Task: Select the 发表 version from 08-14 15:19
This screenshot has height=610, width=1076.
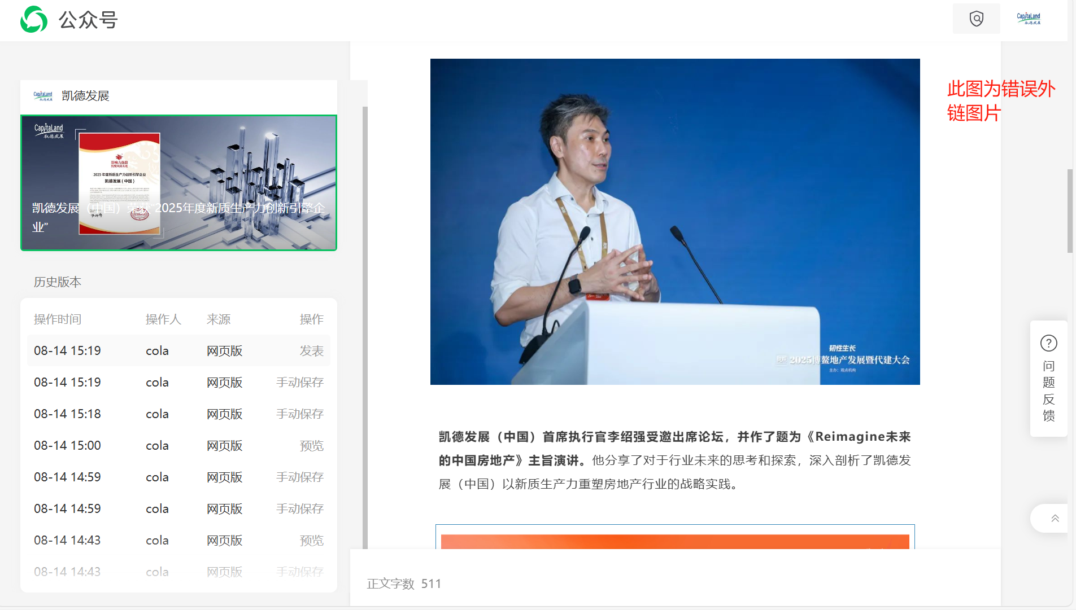Action: 312,351
